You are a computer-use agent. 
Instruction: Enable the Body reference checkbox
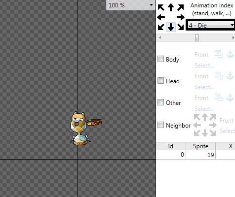160,59
